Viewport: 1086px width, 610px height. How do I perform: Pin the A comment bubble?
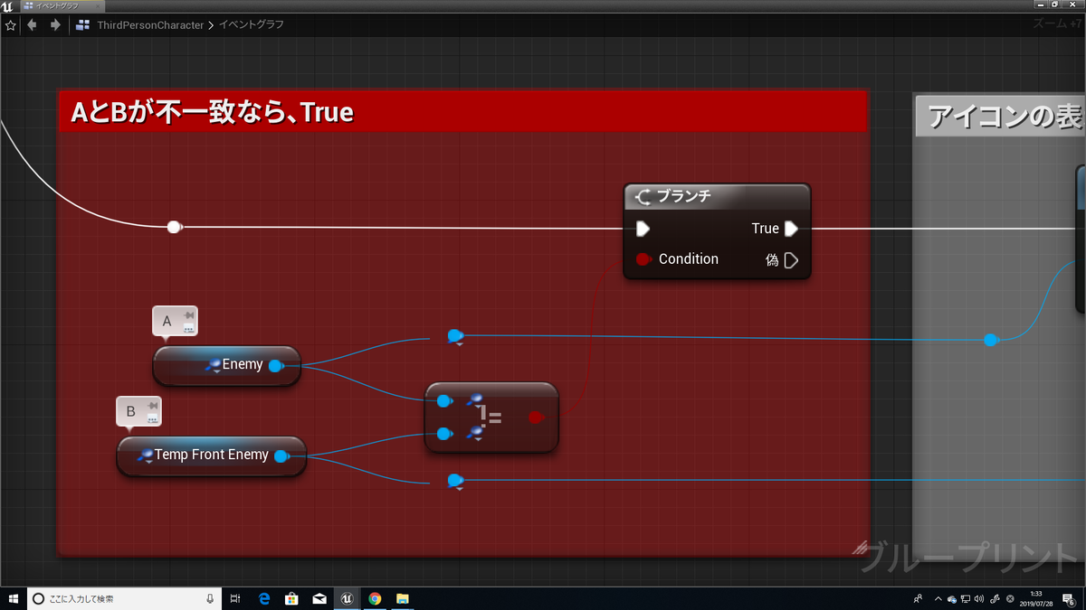pos(188,314)
